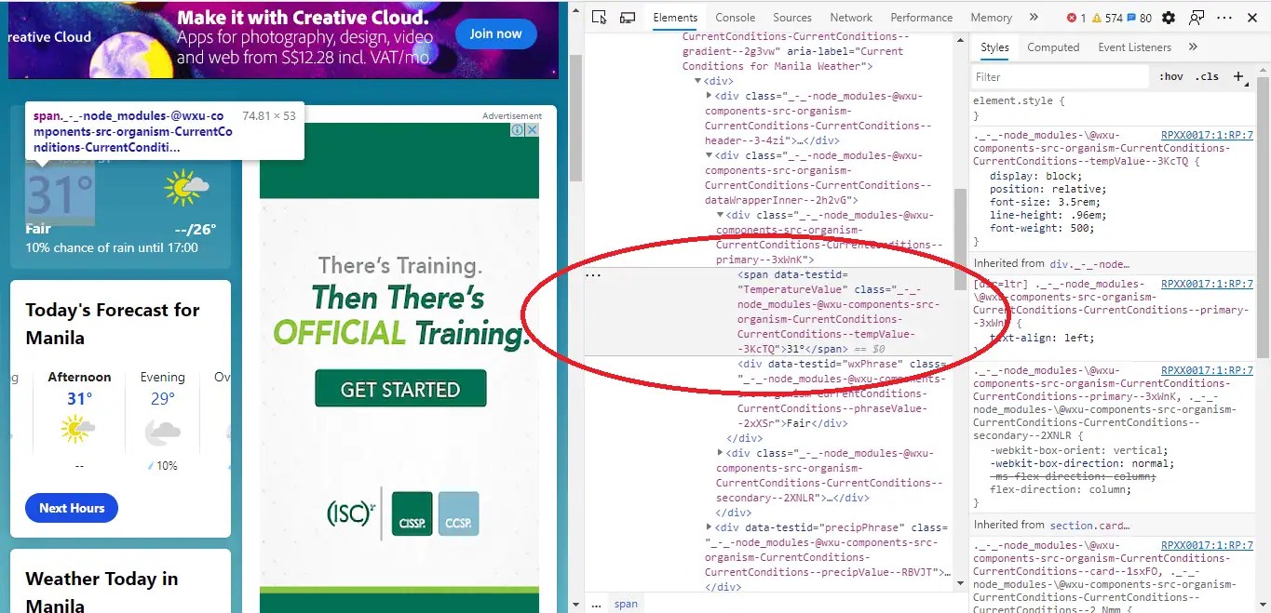
Task: Click the Join now button on the ad
Action: tap(495, 33)
